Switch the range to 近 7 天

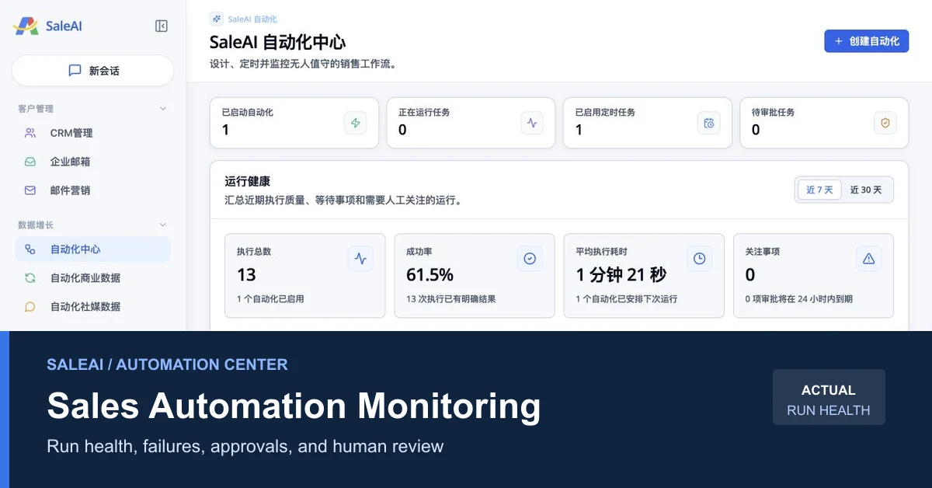tap(819, 190)
